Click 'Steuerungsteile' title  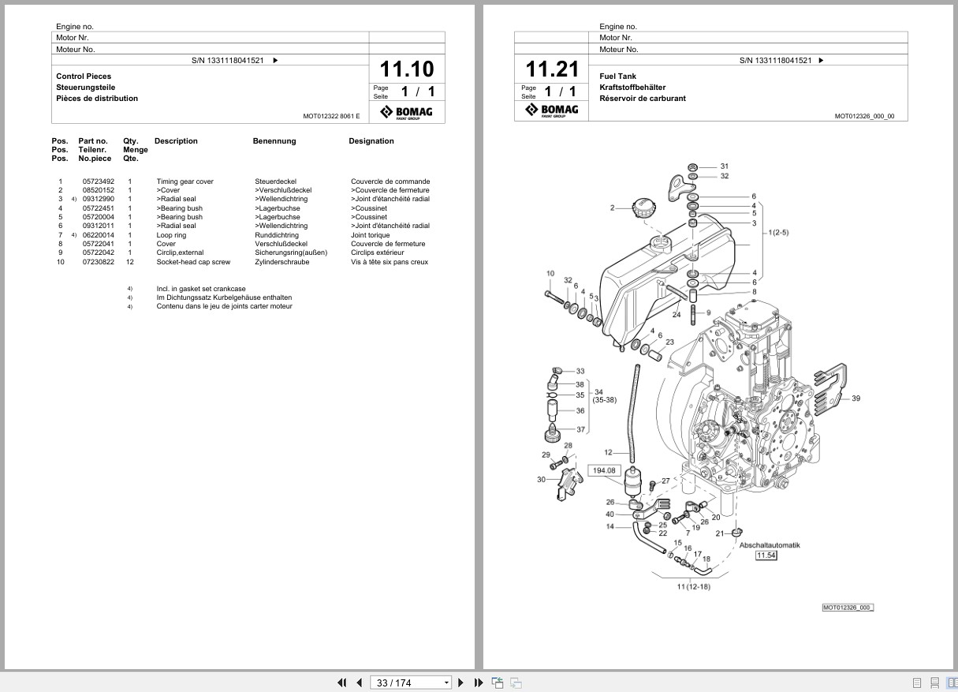[x=86, y=88]
